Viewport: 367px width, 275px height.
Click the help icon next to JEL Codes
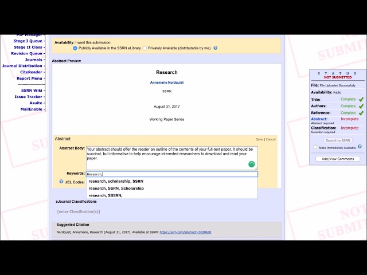[x=61, y=182]
